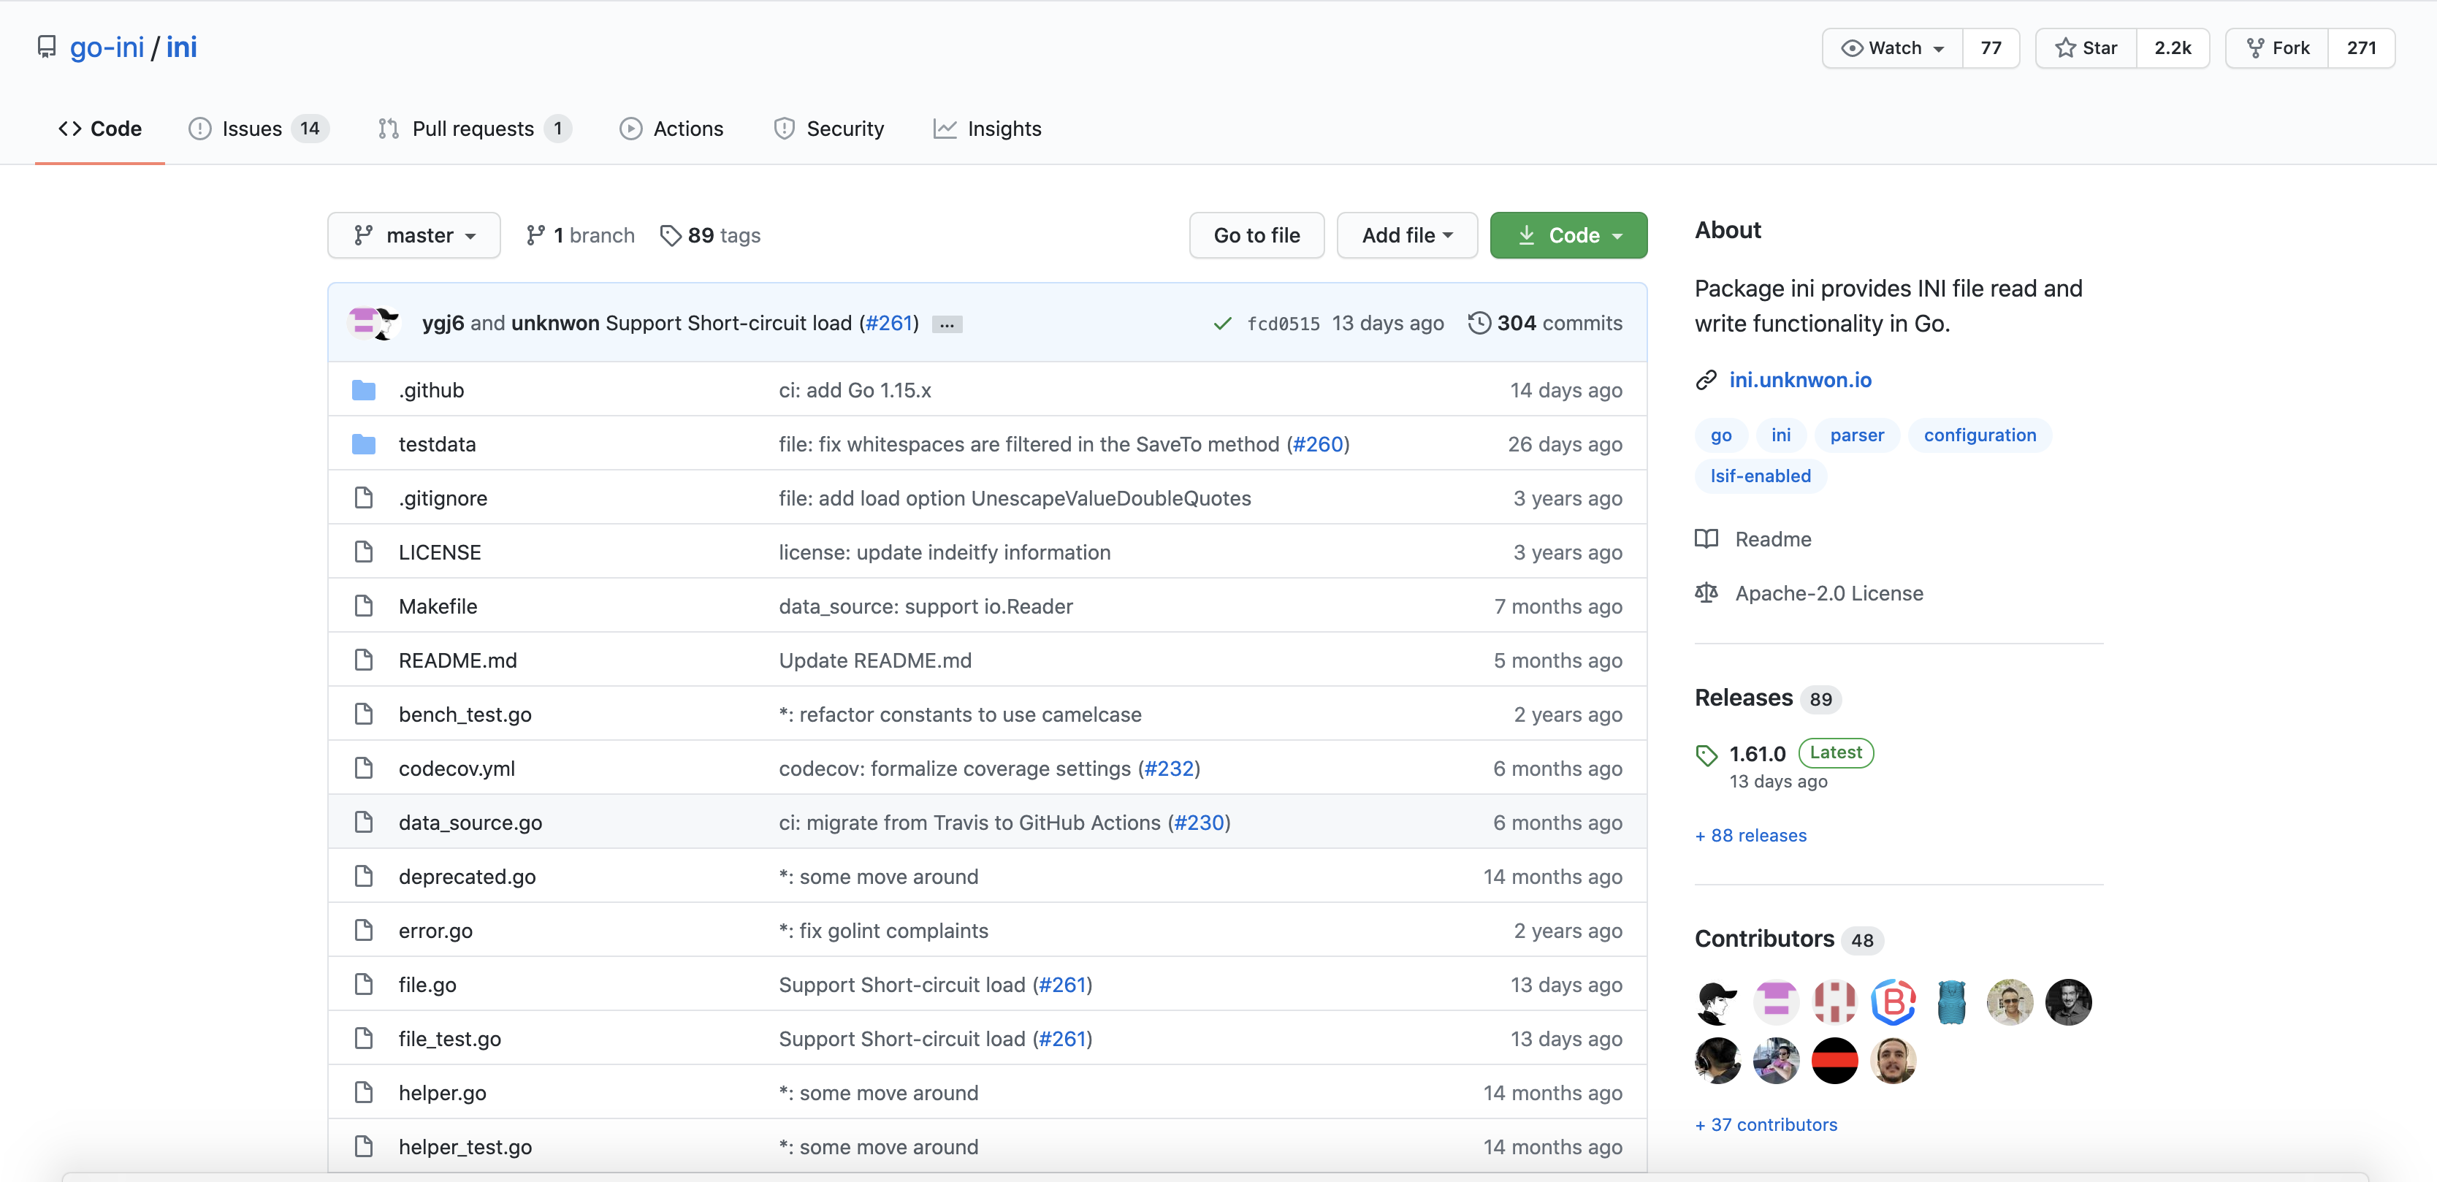Open the Security tab
This screenshot has height=1182, width=2437.
pos(828,129)
